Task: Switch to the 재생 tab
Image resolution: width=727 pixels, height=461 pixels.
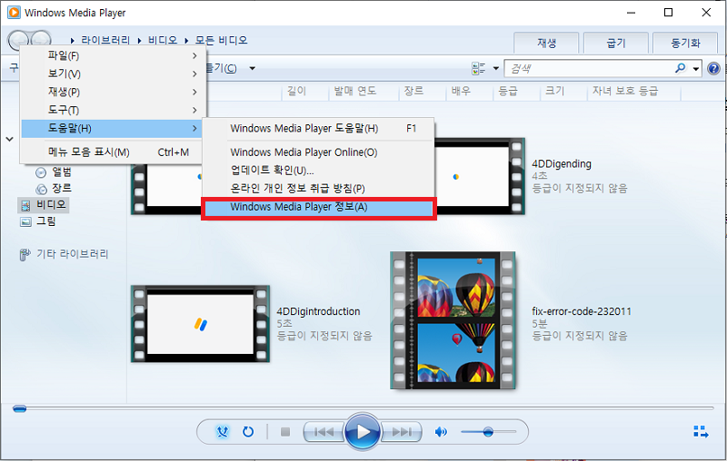Action: click(546, 43)
